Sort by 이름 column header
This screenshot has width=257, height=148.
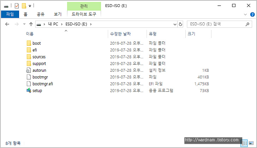(30, 34)
